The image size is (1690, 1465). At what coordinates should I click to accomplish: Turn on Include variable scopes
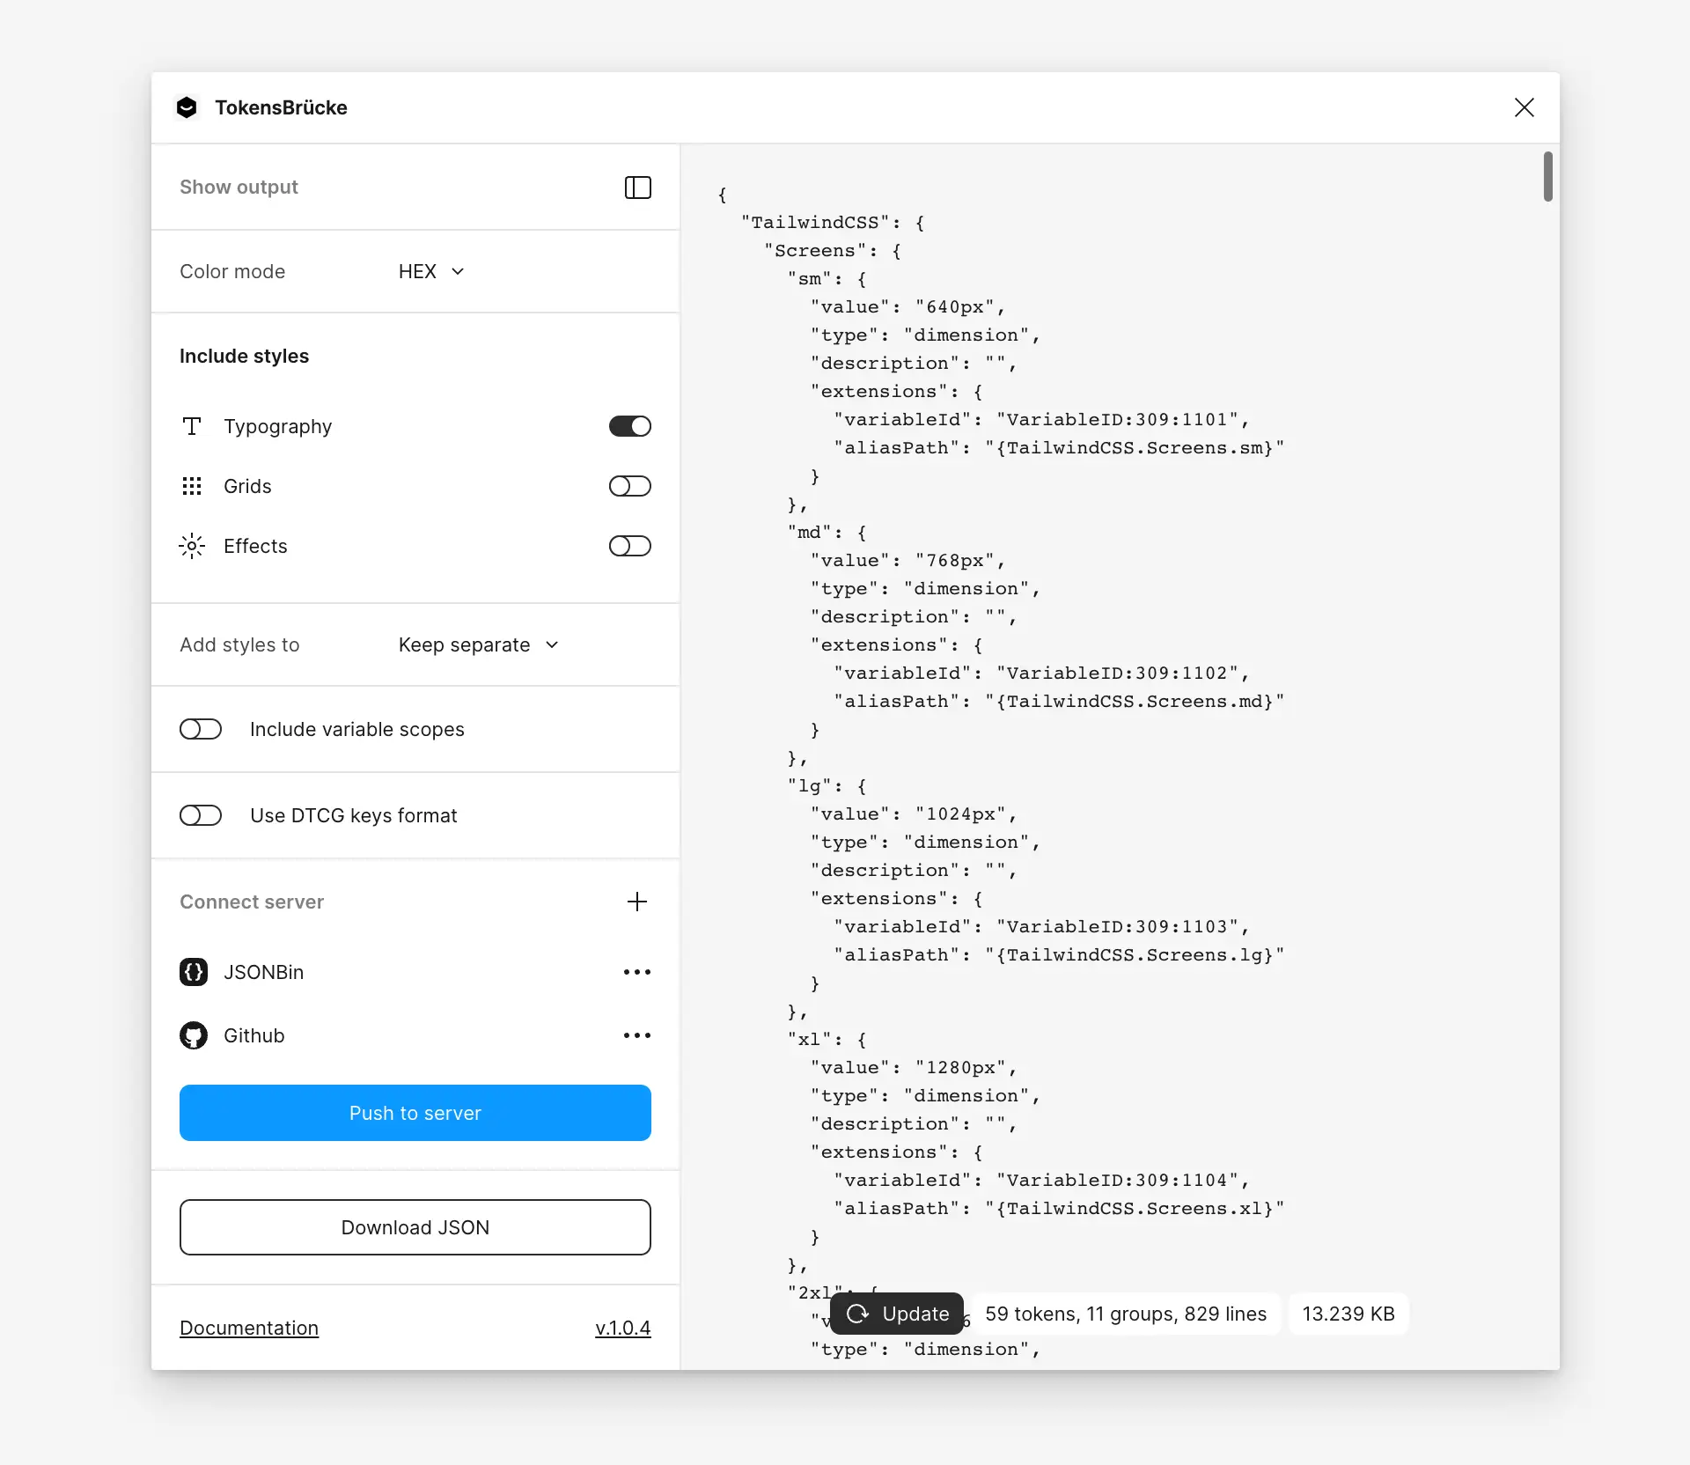click(201, 729)
